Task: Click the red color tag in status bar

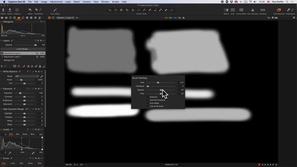Action: tap(259, 165)
